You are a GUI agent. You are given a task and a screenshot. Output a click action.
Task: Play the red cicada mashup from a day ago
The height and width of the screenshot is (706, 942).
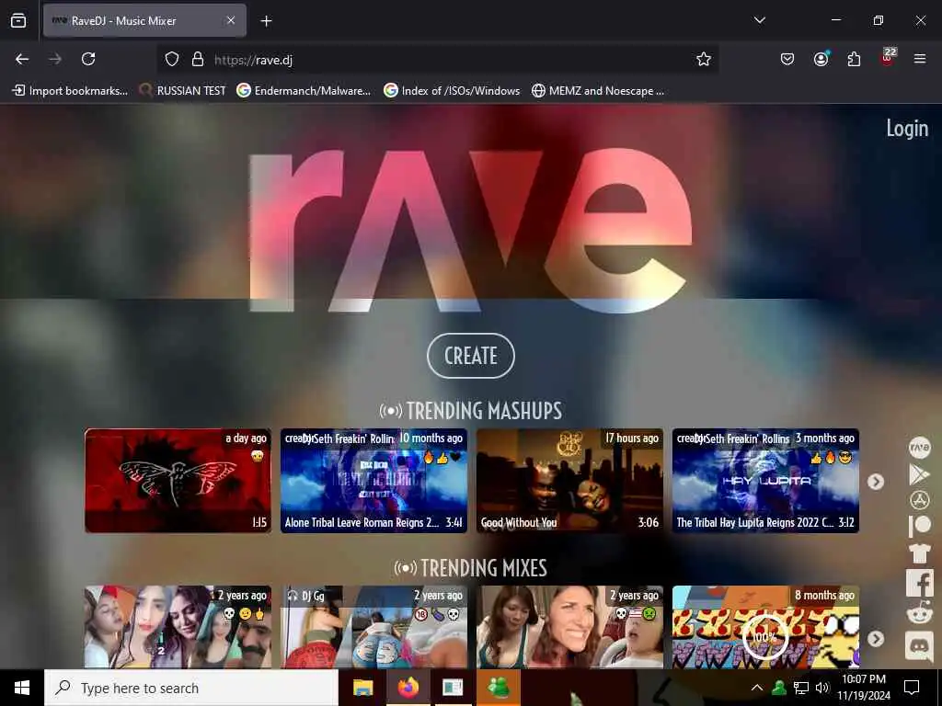(x=178, y=480)
